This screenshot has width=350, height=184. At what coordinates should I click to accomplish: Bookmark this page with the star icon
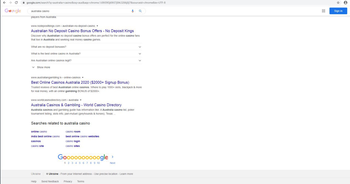point(338,2)
